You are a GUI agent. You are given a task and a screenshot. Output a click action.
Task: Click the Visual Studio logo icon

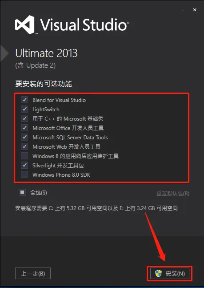point(25,25)
